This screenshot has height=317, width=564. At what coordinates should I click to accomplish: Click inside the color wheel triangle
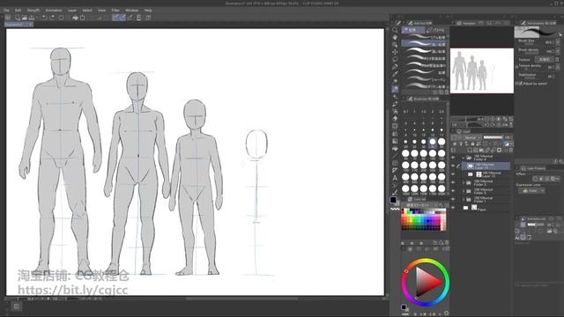click(427, 281)
